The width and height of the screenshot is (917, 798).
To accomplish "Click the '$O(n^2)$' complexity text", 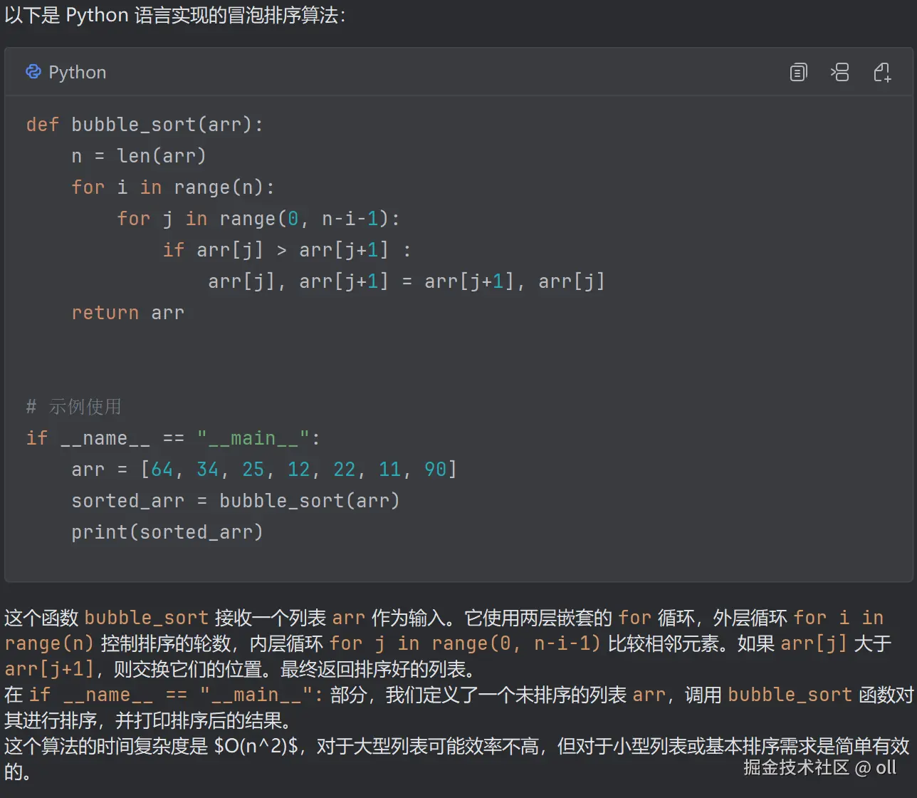I will click(256, 747).
